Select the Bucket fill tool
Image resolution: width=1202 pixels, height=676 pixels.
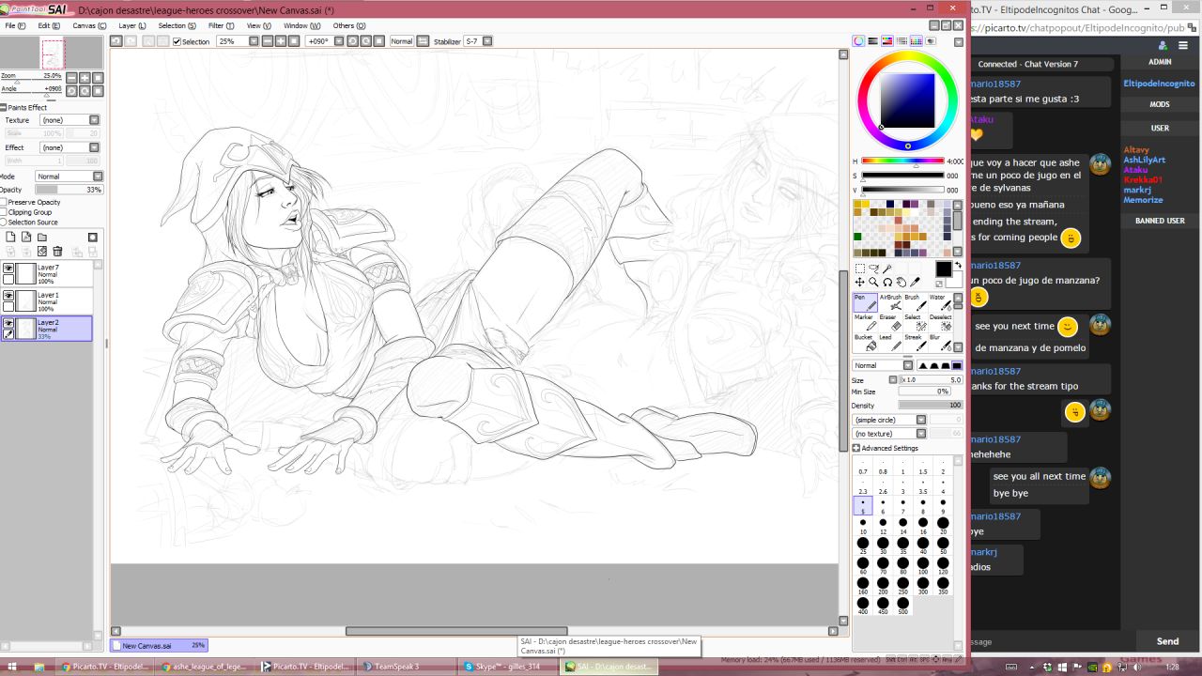click(x=865, y=344)
